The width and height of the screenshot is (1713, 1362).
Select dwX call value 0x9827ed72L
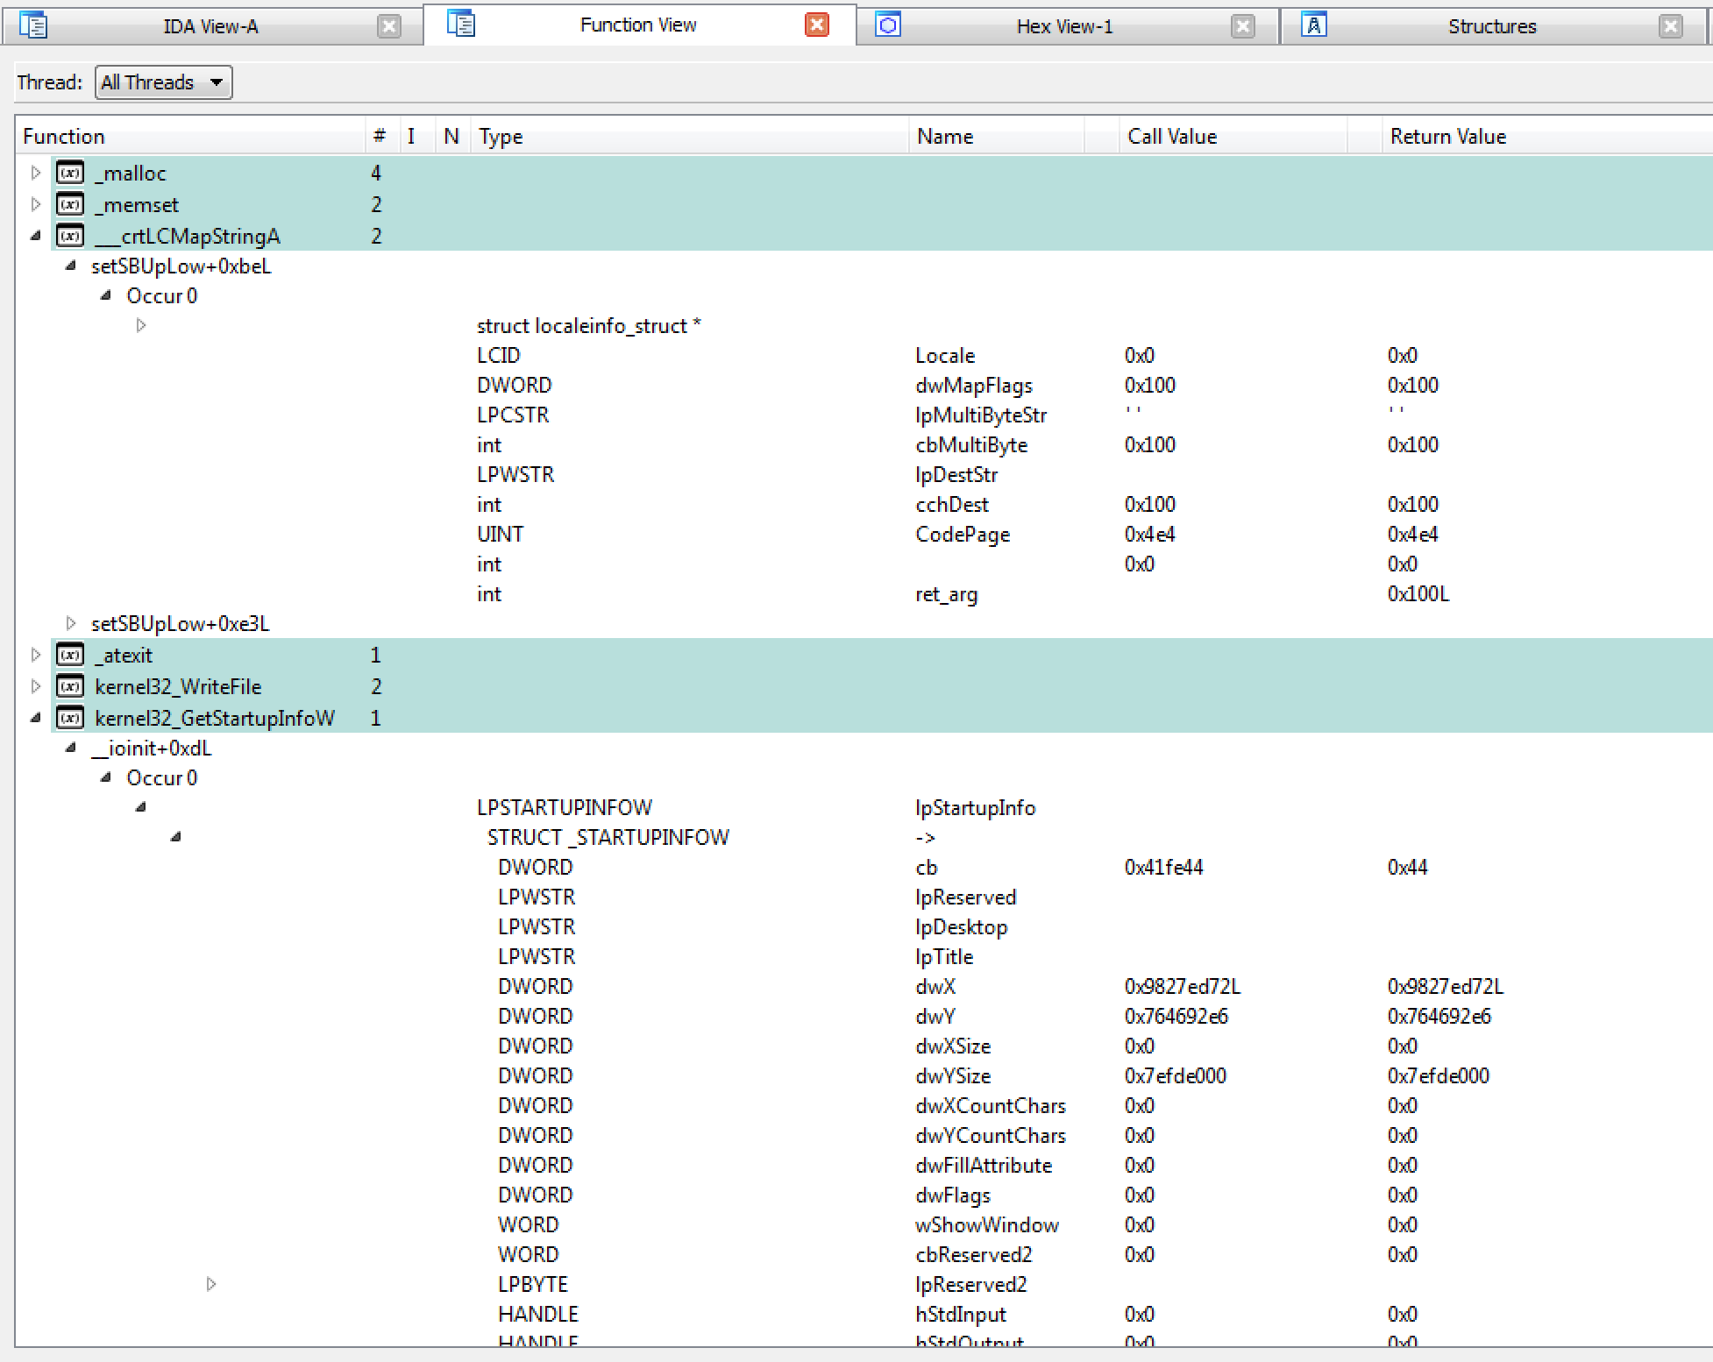pyautogui.click(x=1183, y=986)
